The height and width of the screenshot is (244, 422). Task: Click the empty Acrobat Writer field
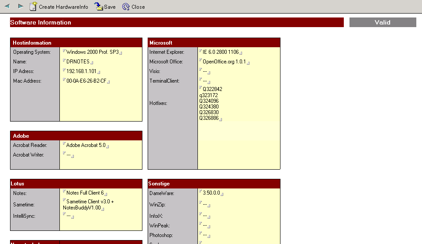click(x=68, y=155)
